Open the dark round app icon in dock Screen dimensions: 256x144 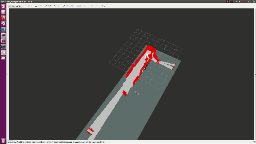click(3, 46)
